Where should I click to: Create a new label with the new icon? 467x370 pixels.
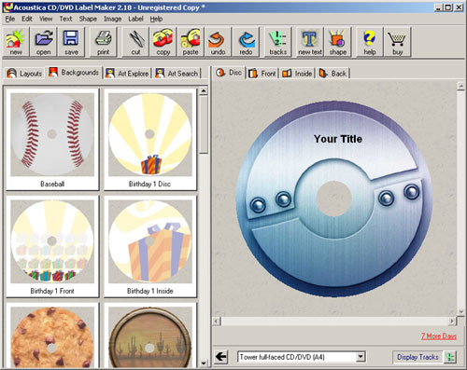click(x=16, y=42)
